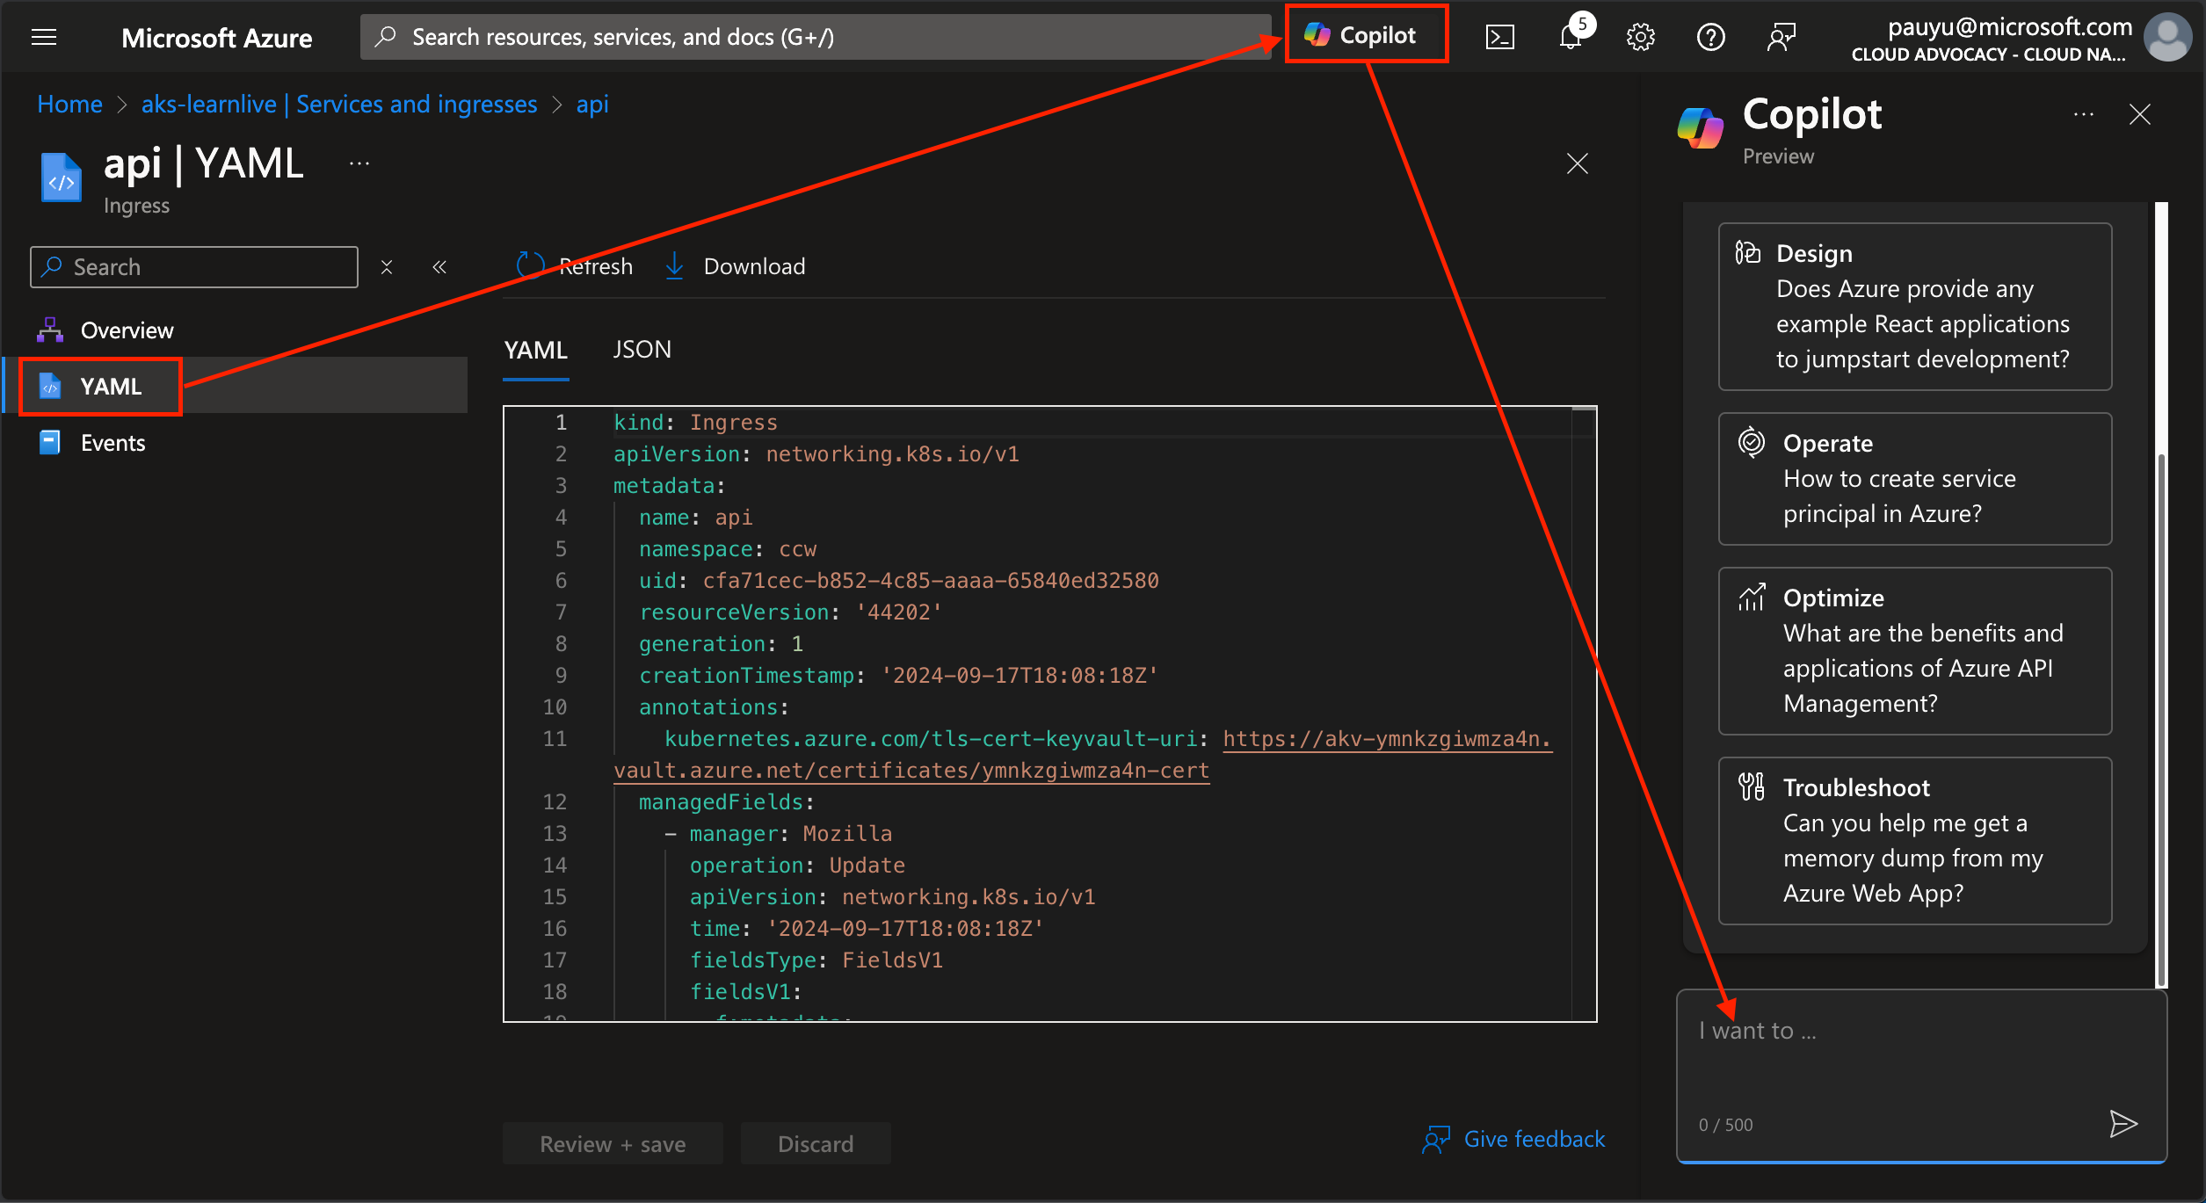Switch to the JSON tab
Image resolution: width=2206 pixels, height=1203 pixels.
click(642, 350)
